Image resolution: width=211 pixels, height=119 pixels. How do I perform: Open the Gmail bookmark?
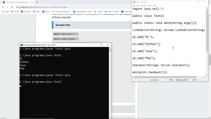coord(15,12)
